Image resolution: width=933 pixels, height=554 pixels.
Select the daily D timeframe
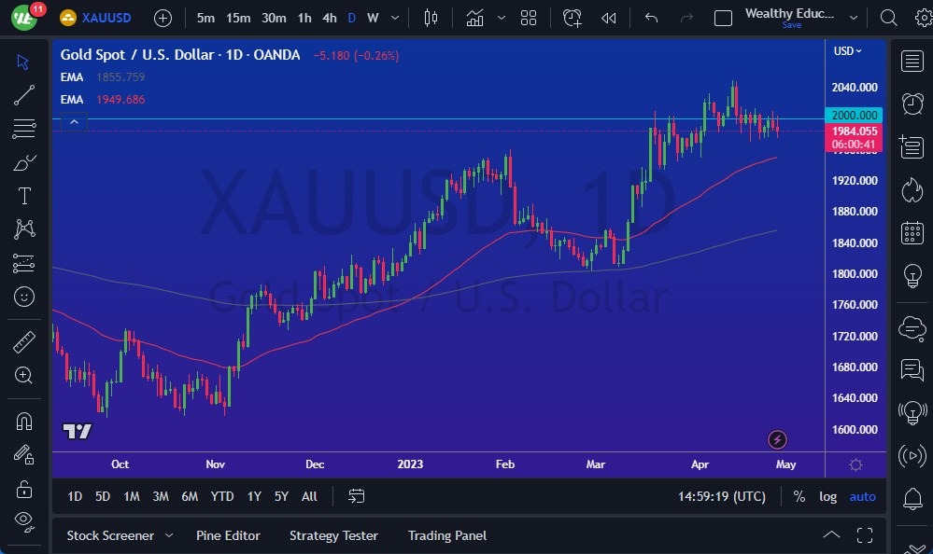point(352,18)
